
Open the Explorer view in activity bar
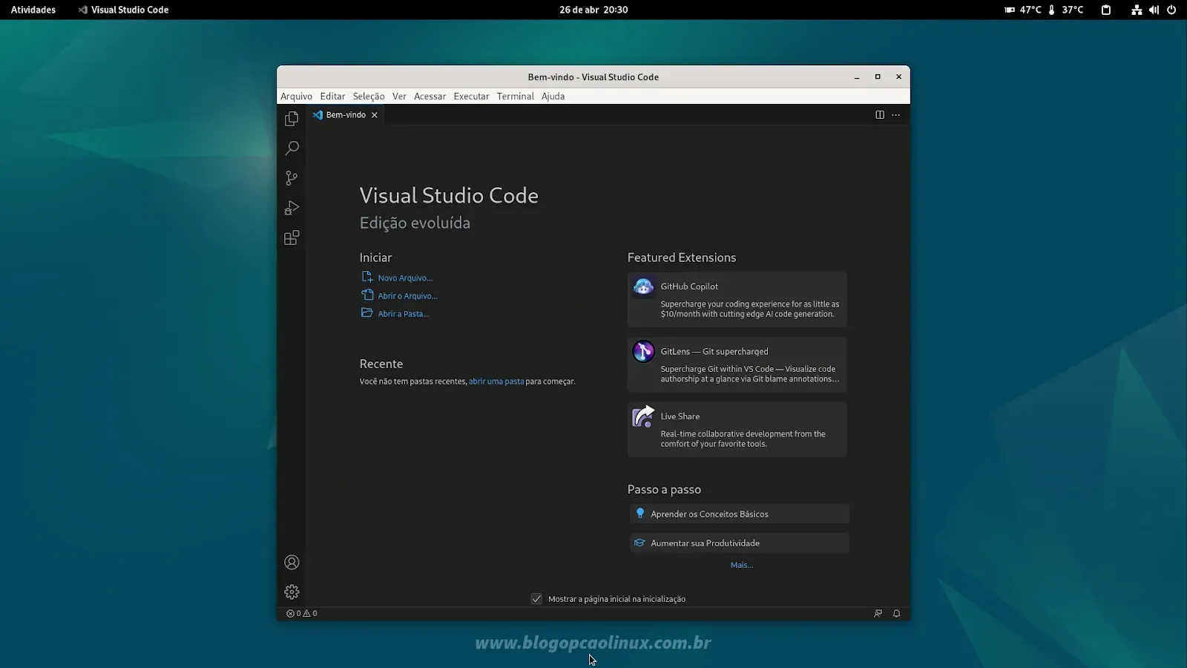292,119
